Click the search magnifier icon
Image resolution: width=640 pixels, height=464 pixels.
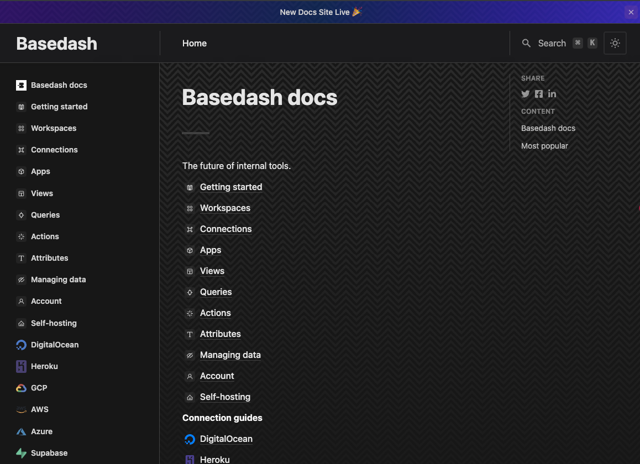526,43
